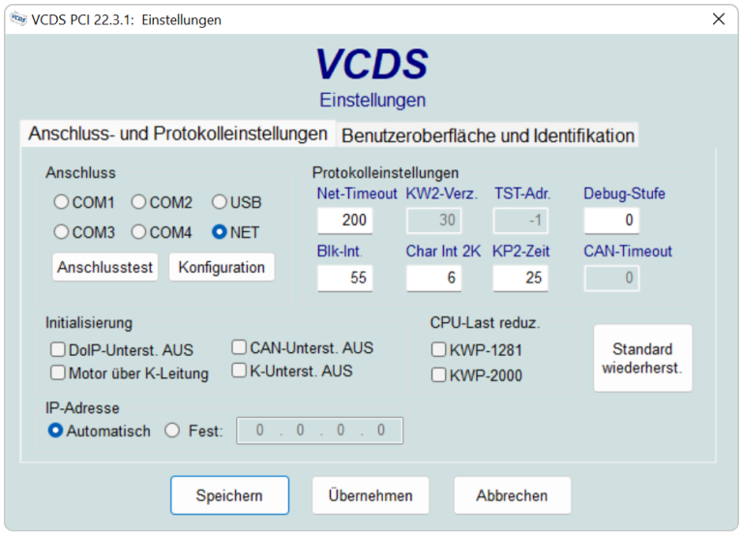Save settings with Speichern
The image size is (743, 536).
coord(229,495)
